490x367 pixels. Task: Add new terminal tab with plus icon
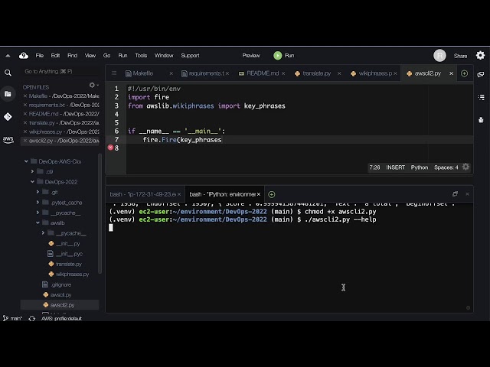point(272,194)
